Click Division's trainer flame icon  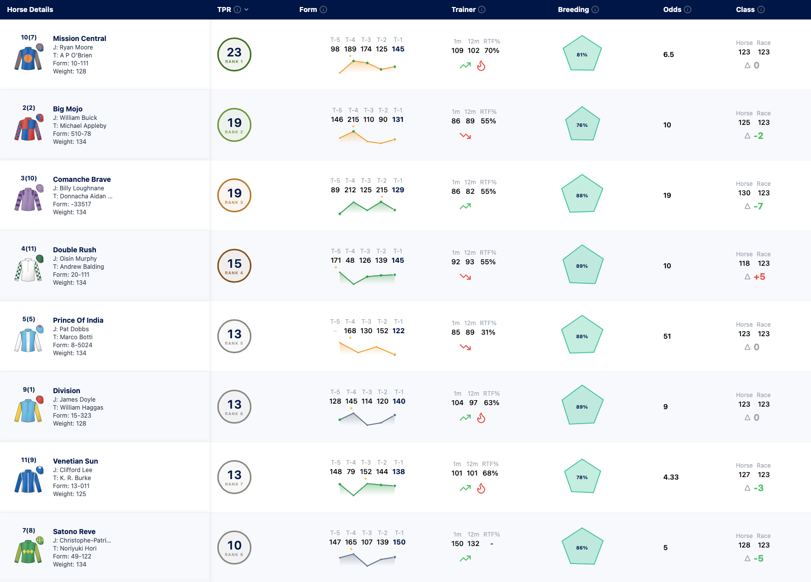[481, 418]
